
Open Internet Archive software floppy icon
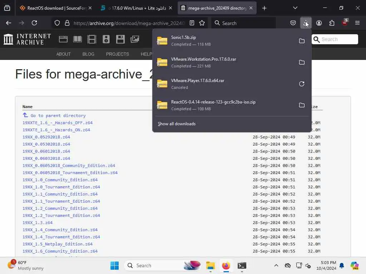[x=120, y=39]
